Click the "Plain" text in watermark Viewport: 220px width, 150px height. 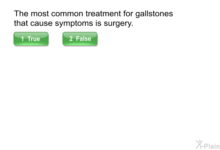click(212, 146)
